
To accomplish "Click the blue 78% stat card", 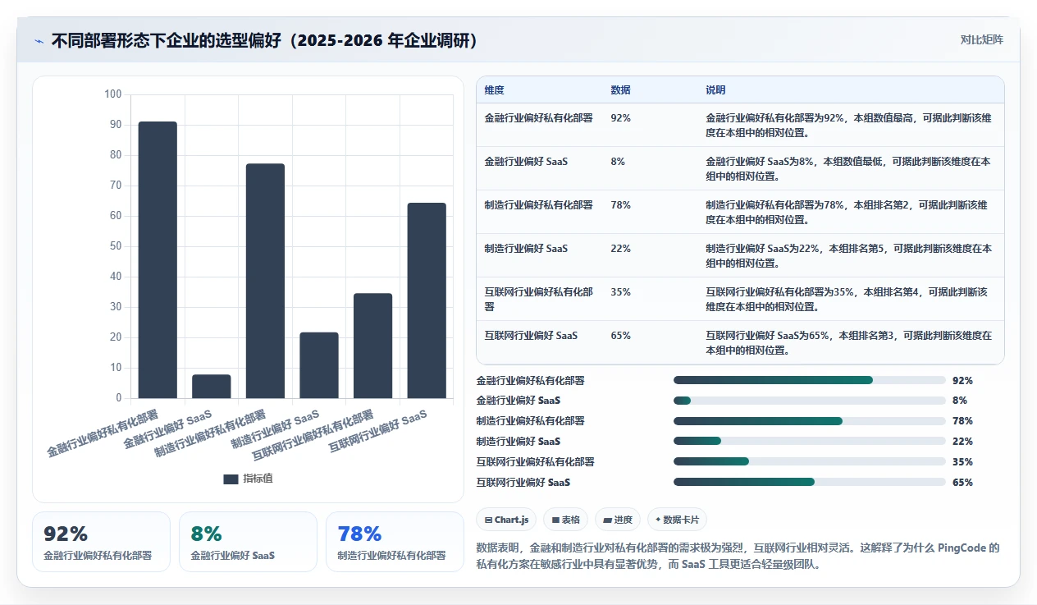I will (395, 542).
